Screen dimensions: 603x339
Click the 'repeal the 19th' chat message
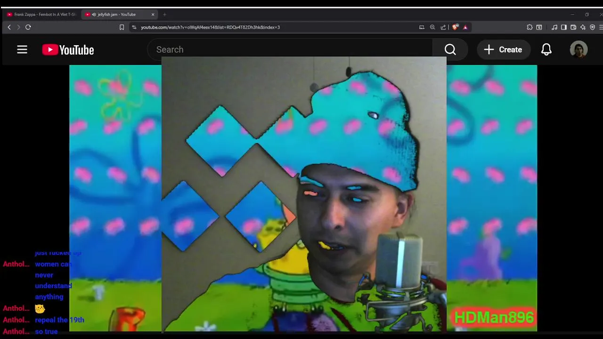(x=59, y=320)
